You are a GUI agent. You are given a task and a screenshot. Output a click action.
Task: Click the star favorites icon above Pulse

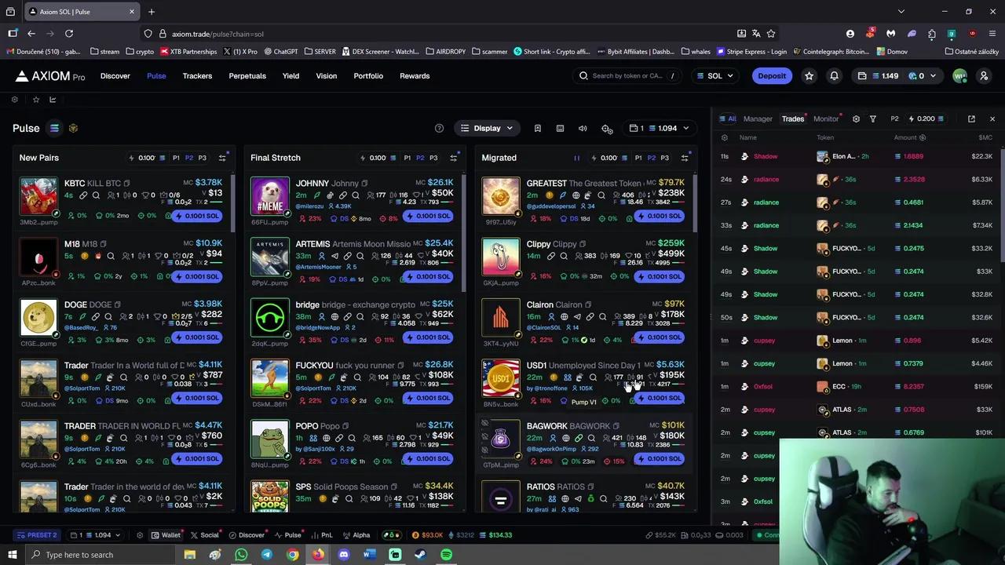point(36,100)
